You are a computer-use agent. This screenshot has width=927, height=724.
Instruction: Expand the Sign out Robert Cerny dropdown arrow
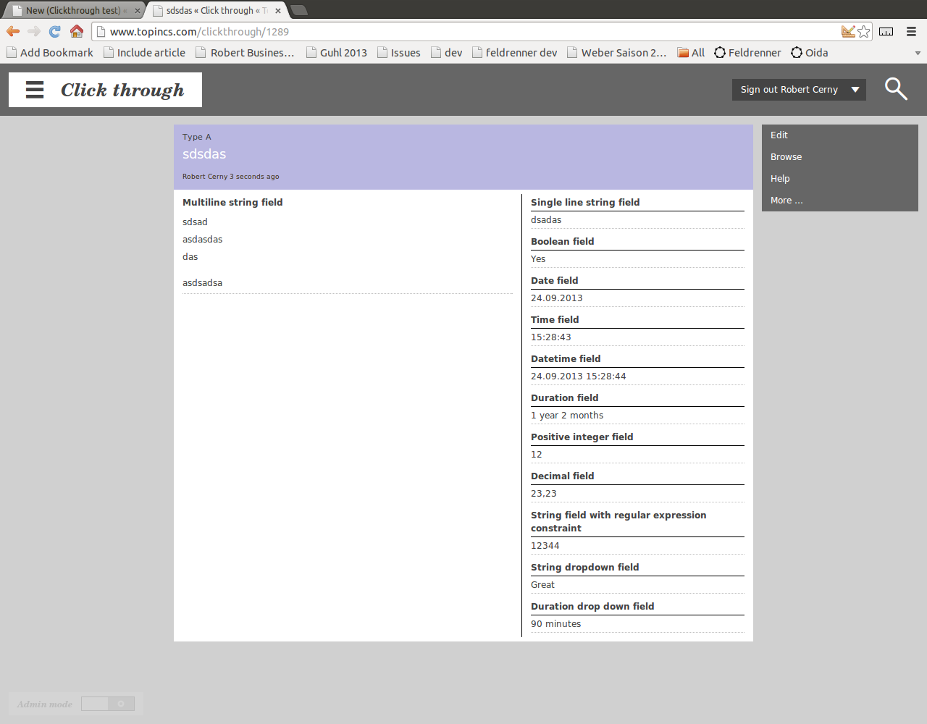click(x=855, y=90)
